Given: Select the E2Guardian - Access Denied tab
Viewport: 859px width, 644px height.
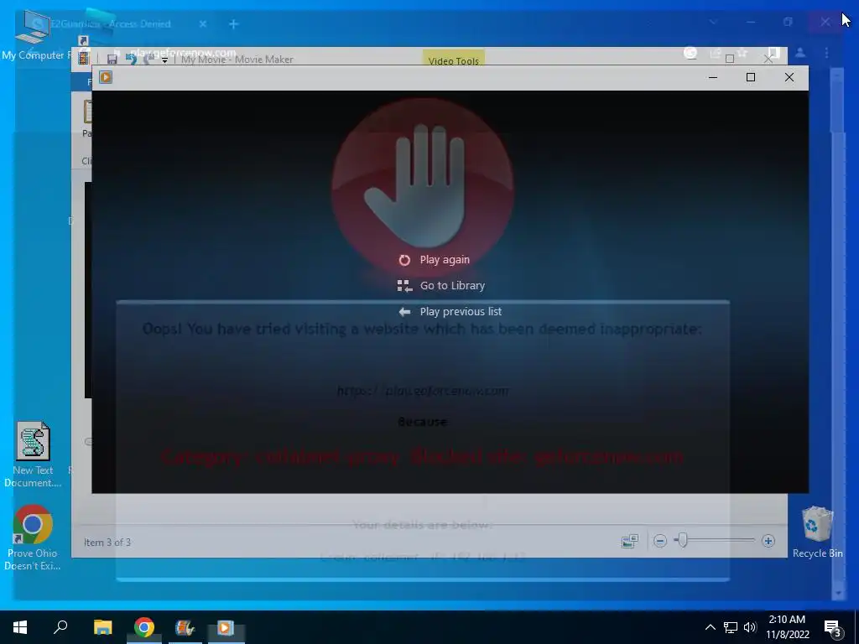Looking at the screenshot, I should coord(110,24).
